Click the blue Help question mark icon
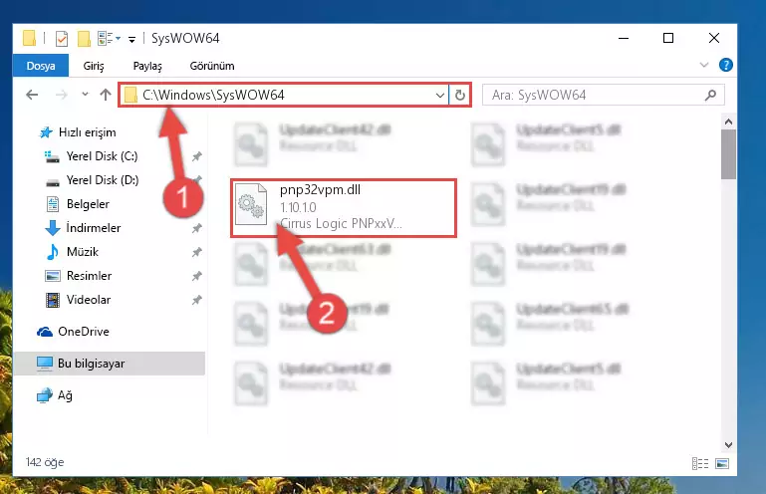The width and height of the screenshot is (766, 494). tap(726, 65)
